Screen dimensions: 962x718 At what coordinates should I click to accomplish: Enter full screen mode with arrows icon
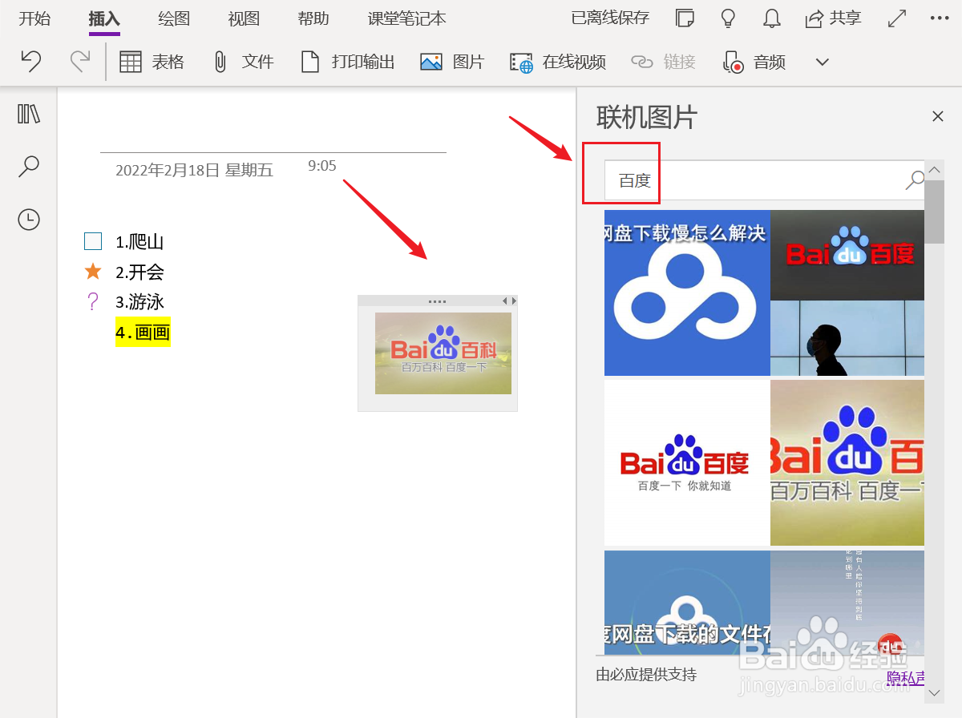pos(897,18)
